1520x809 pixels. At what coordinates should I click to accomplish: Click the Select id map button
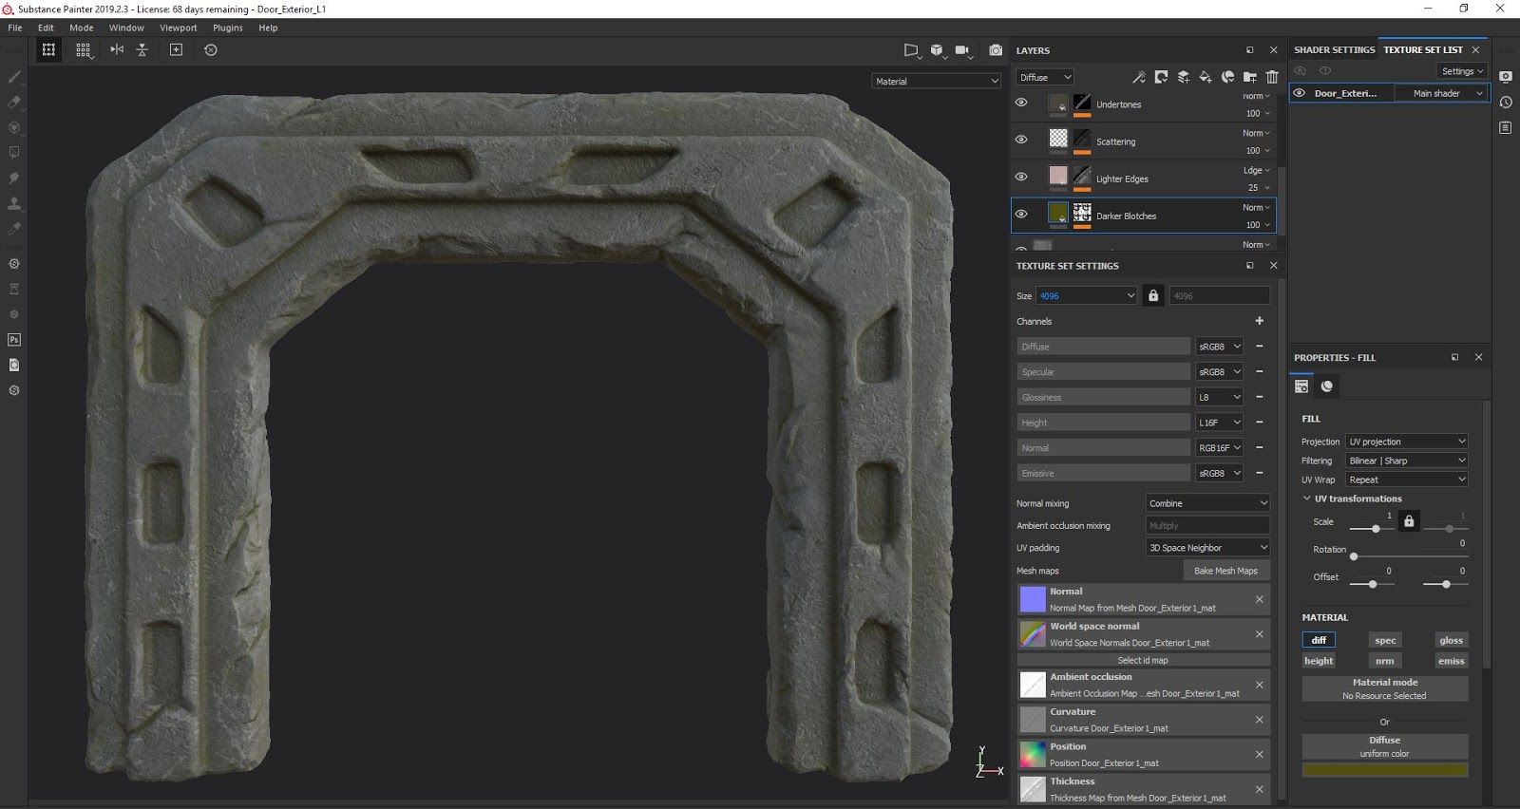(1143, 660)
